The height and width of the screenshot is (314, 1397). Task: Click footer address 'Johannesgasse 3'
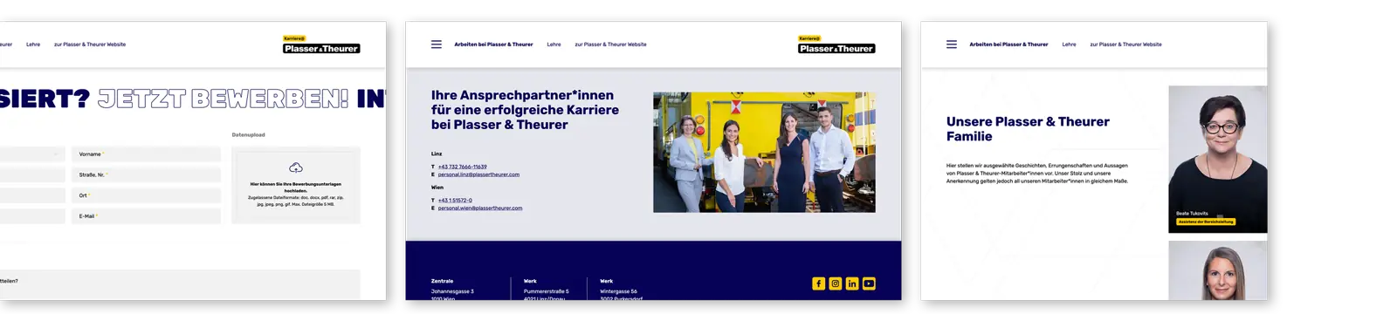[x=452, y=291]
